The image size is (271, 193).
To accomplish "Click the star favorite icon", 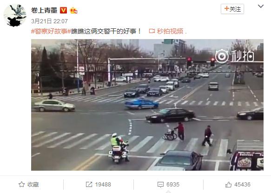I will [x=21, y=184].
